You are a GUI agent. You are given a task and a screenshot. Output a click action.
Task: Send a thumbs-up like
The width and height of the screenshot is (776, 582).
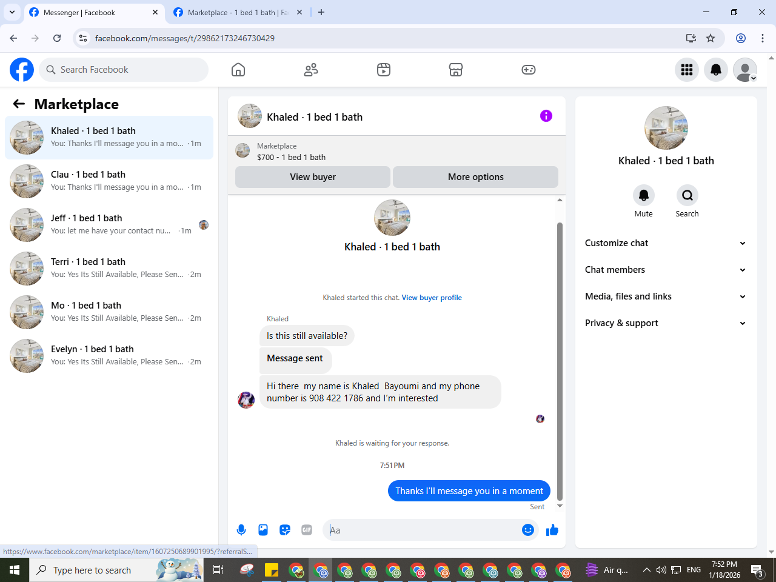click(552, 530)
